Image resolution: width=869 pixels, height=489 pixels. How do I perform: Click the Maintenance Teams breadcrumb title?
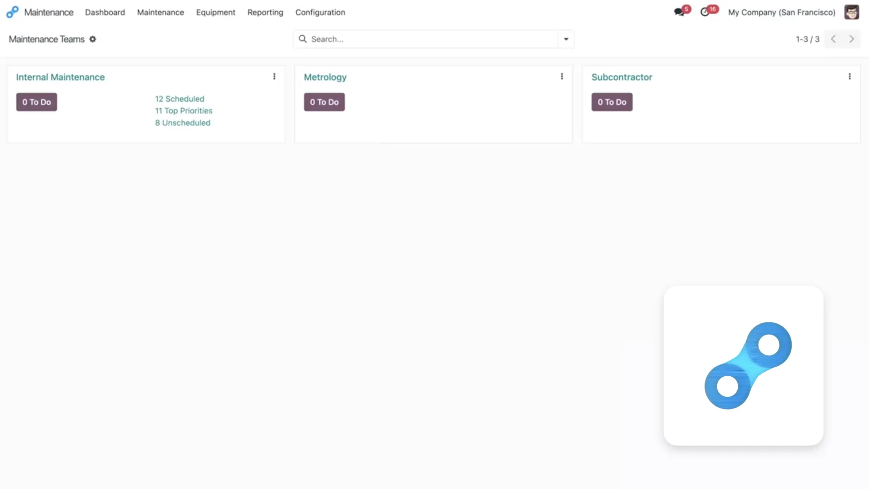click(x=47, y=39)
